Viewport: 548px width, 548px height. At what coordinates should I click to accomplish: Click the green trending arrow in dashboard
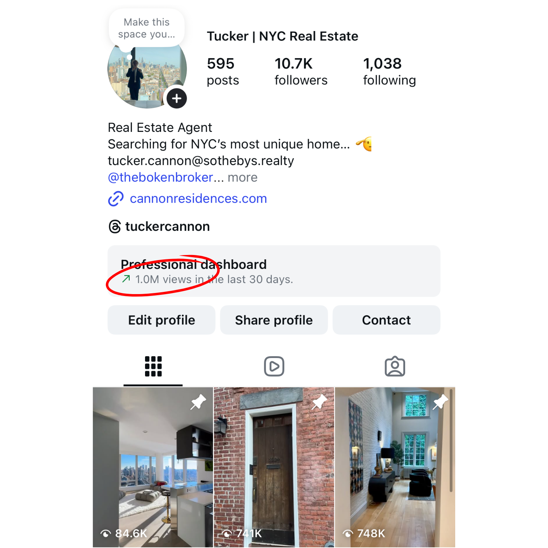tap(126, 279)
